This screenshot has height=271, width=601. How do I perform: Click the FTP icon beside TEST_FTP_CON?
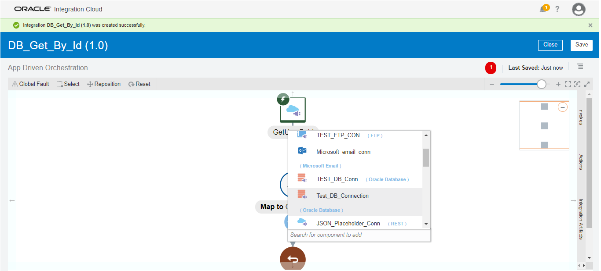point(302,135)
